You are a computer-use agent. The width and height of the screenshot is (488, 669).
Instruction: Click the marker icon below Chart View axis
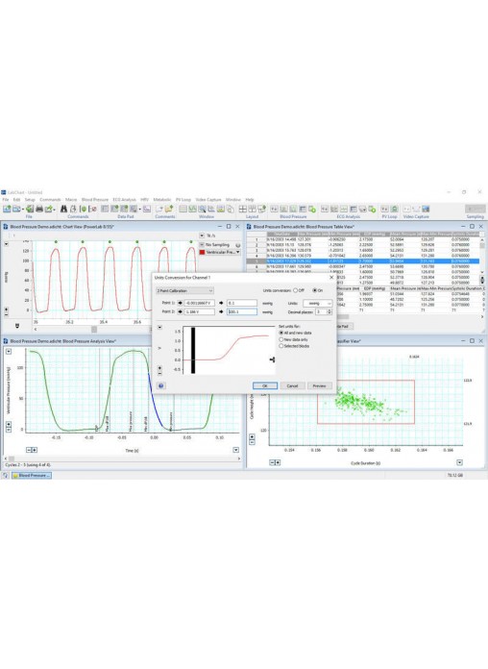coord(17,326)
